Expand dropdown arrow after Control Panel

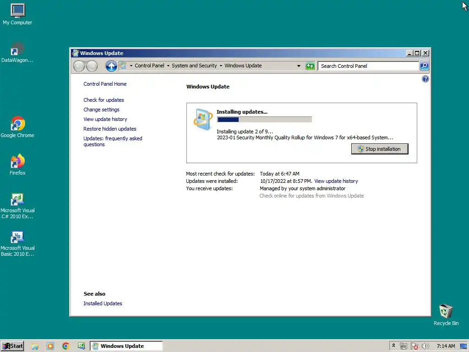pyautogui.click(x=168, y=66)
